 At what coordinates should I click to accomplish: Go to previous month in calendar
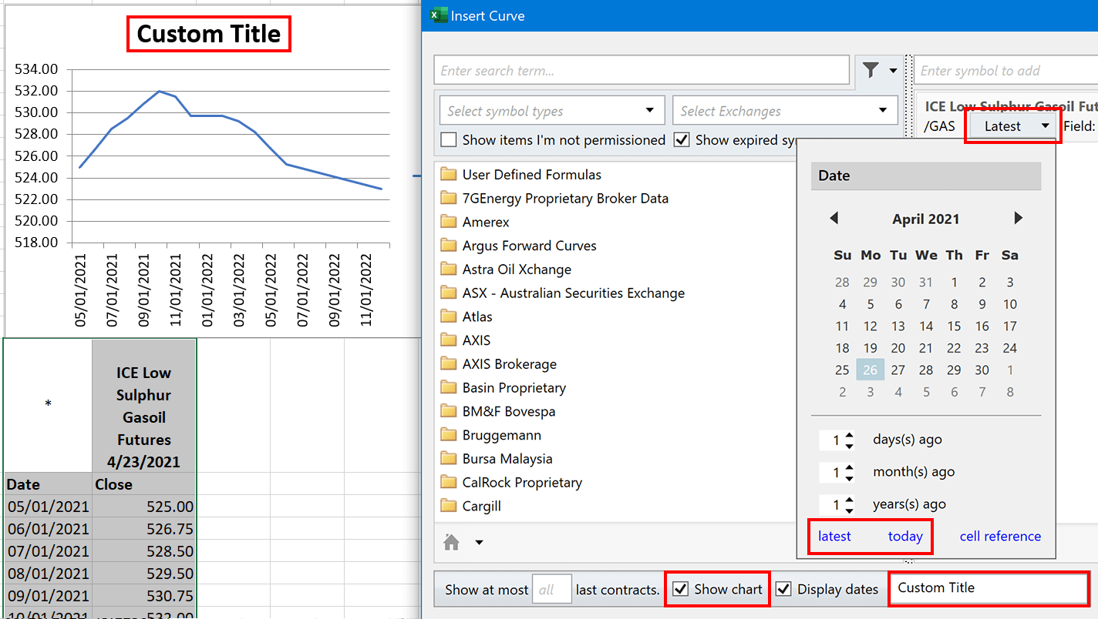[x=834, y=219]
